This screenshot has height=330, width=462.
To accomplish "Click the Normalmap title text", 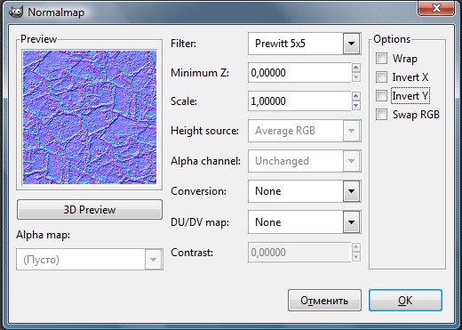I will click(56, 12).
